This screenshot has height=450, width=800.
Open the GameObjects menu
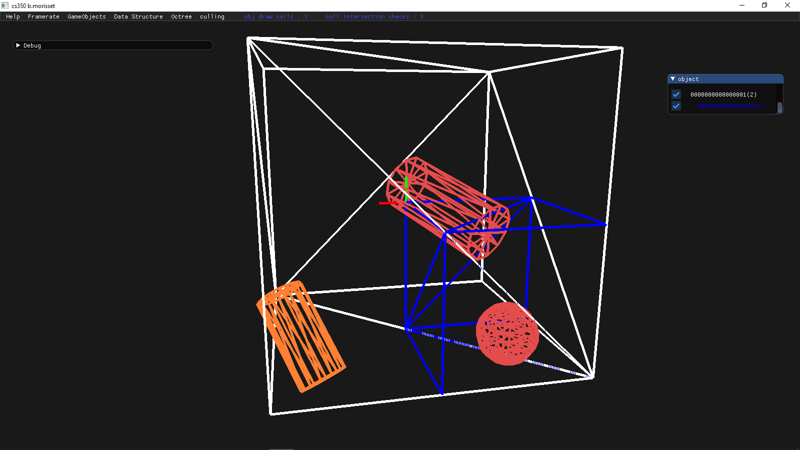86,16
